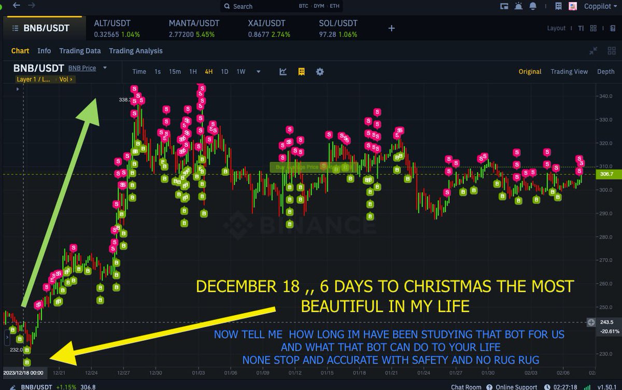Open the technical indicators chart icon
The width and height of the screenshot is (622, 390).
pyautogui.click(x=283, y=72)
